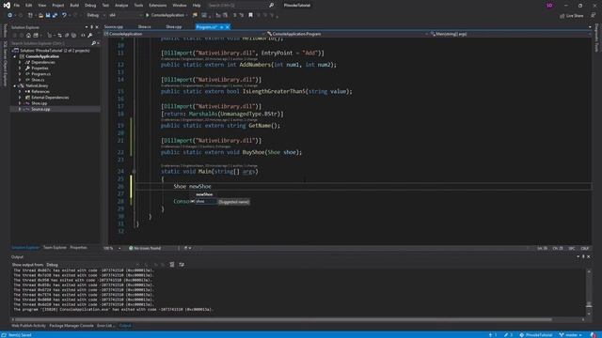Click Clear All icon in Output panel

172,265
